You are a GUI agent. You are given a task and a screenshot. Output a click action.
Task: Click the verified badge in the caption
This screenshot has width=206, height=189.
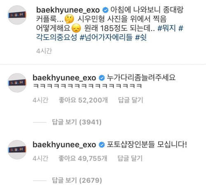[x=105, y=10]
